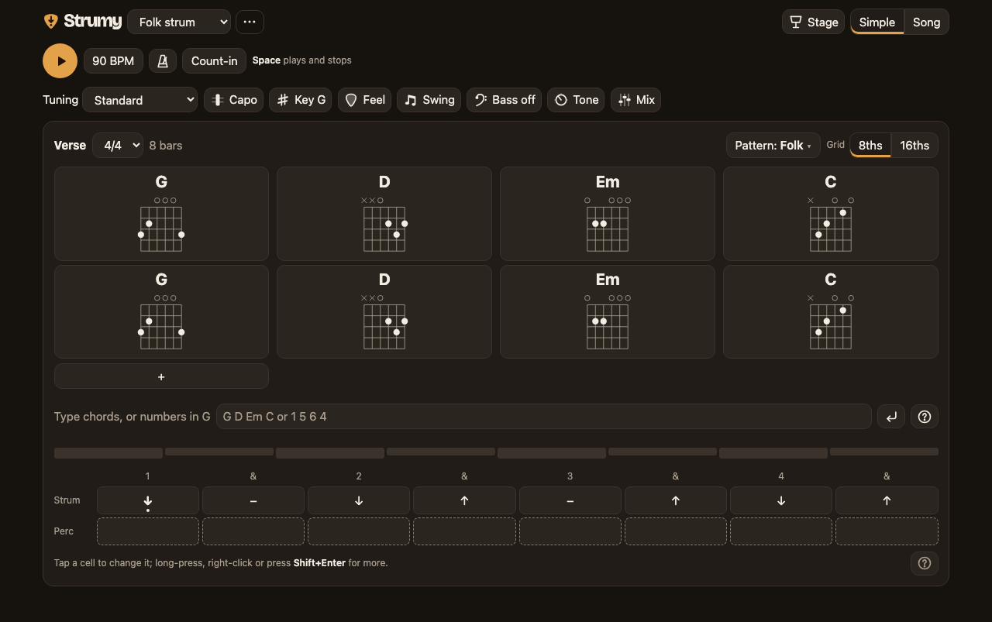992x622 pixels.
Task: Change the strum cell on beat 3
Action: click(x=570, y=501)
